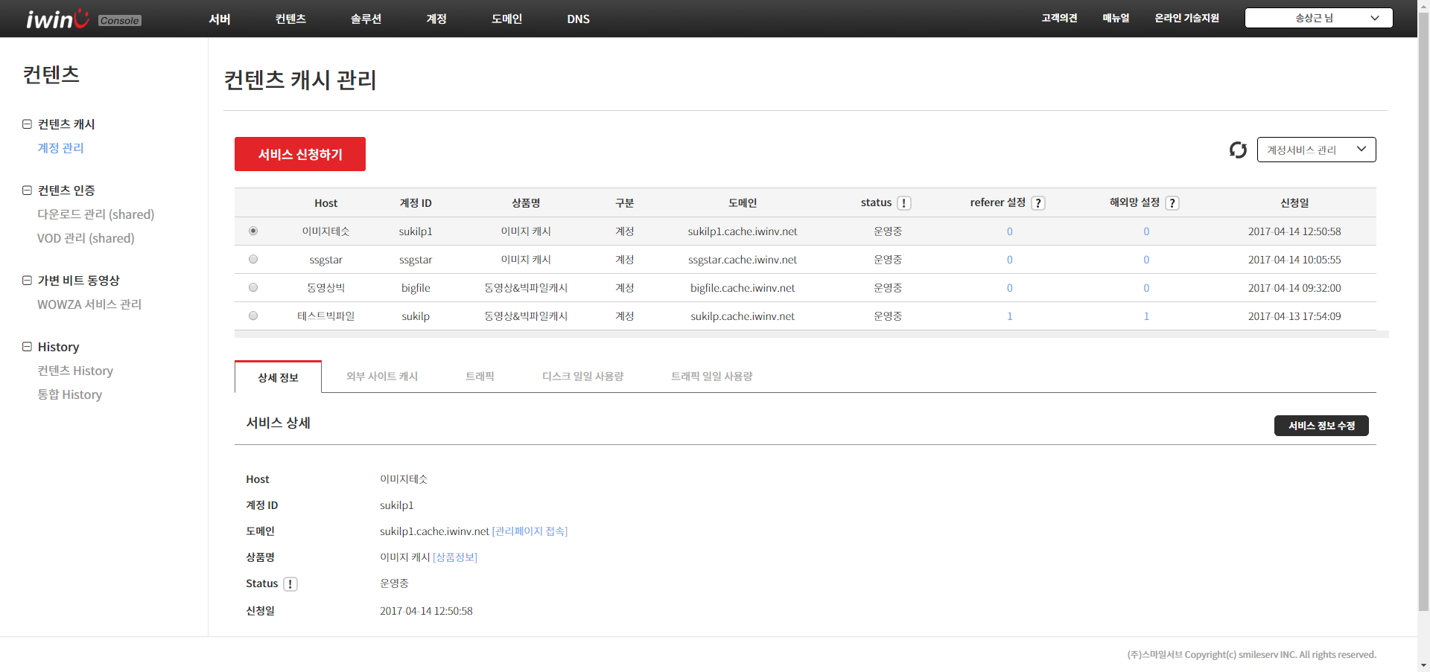Collapse the 컨텐츠 인증 sidebar section
Viewport: 1430px width, 672px height.
click(27, 191)
